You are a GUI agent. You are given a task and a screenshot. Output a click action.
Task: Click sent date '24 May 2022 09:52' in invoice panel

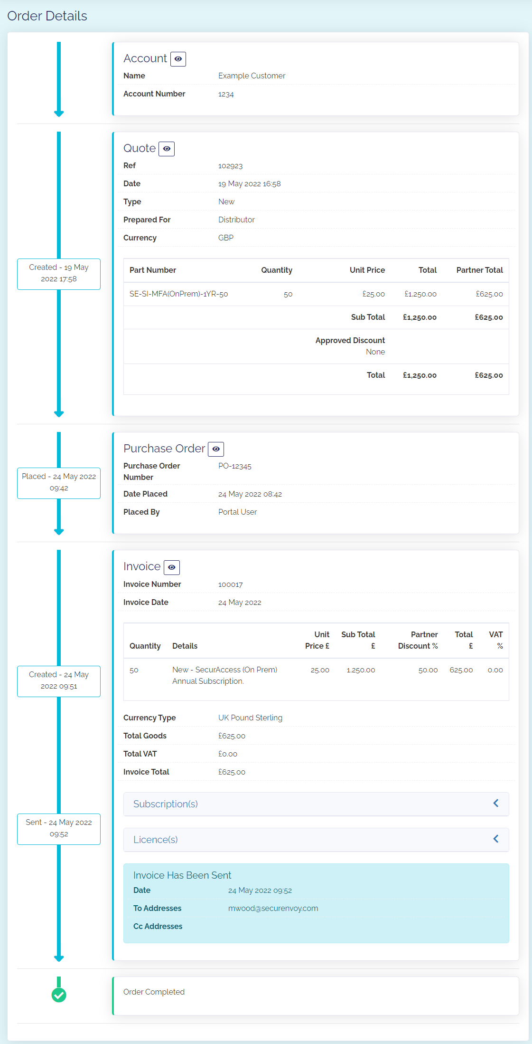click(260, 891)
